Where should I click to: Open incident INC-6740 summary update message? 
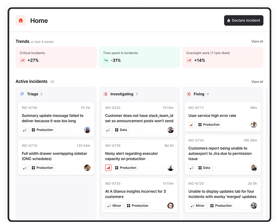click(x=53, y=118)
